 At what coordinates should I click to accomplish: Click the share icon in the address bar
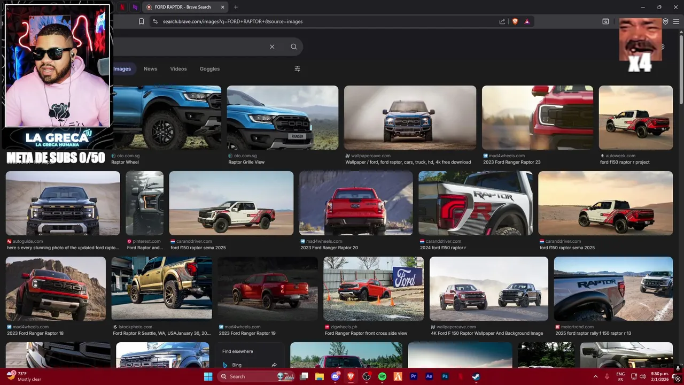tap(502, 21)
